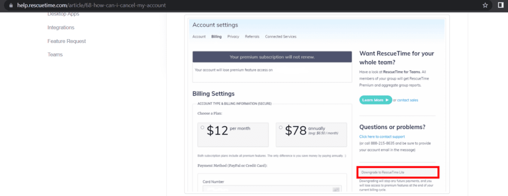Click the 'Card Number' label
Viewport: 508px width, 196px height.
pos(213,182)
